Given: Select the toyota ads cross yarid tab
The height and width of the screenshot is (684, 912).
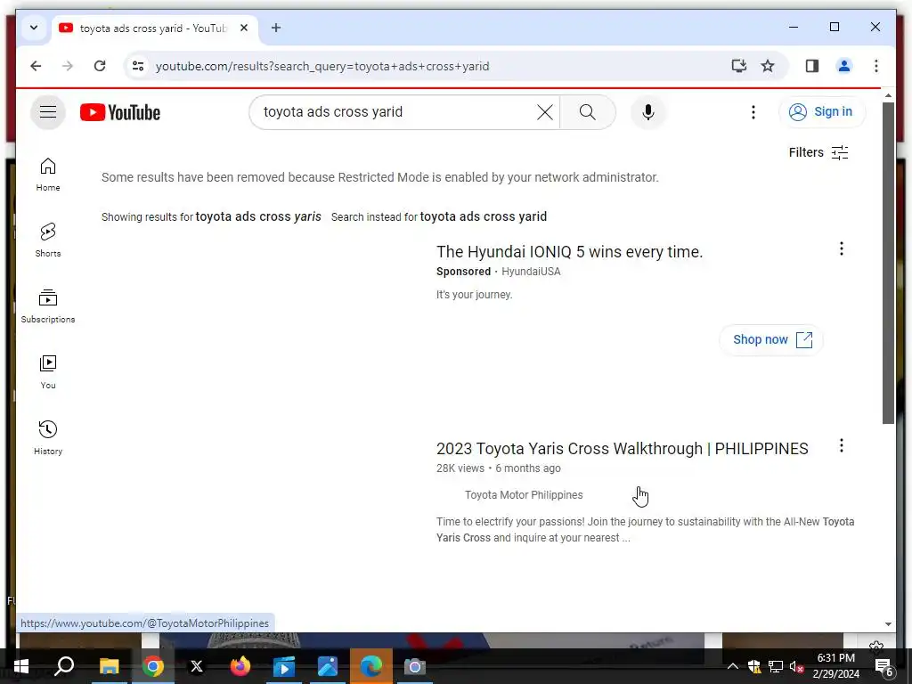Looking at the screenshot, I should pos(154,28).
